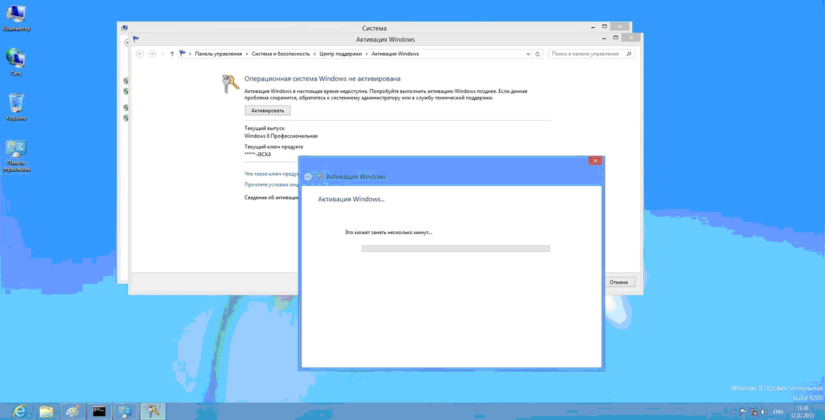Click the flag icon in the Активация Windows title bar
825x420 pixels.
coord(136,39)
